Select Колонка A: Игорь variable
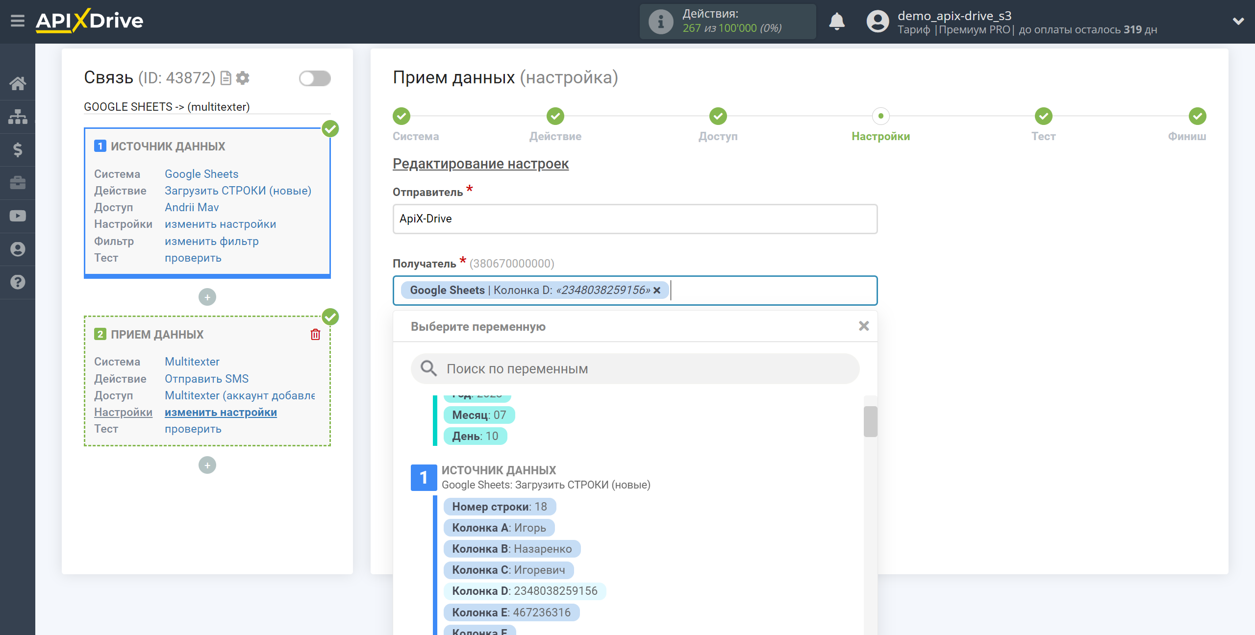 click(499, 528)
